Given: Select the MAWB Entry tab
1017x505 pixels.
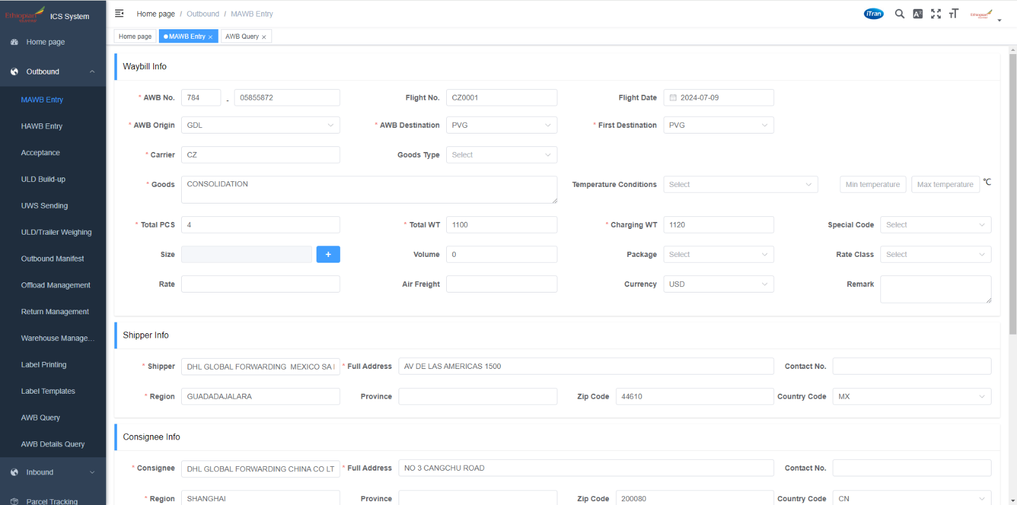Looking at the screenshot, I should tap(187, 36).
